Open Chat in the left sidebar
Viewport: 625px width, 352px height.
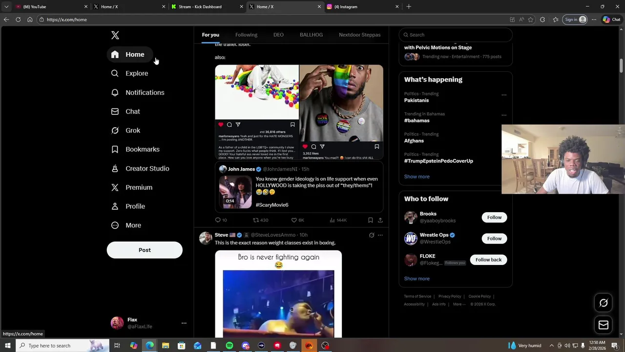[125, 111]
